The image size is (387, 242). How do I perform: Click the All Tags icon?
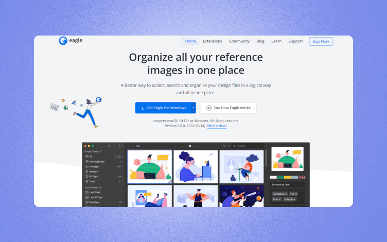pyautogui.click(x=86, y=176)
